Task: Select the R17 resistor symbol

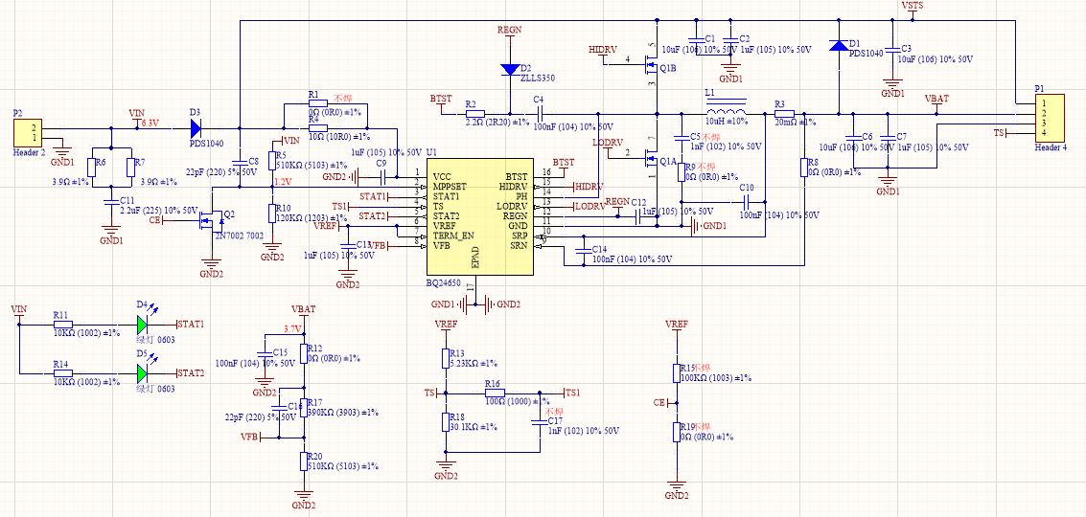Action: tap(303, 407)
